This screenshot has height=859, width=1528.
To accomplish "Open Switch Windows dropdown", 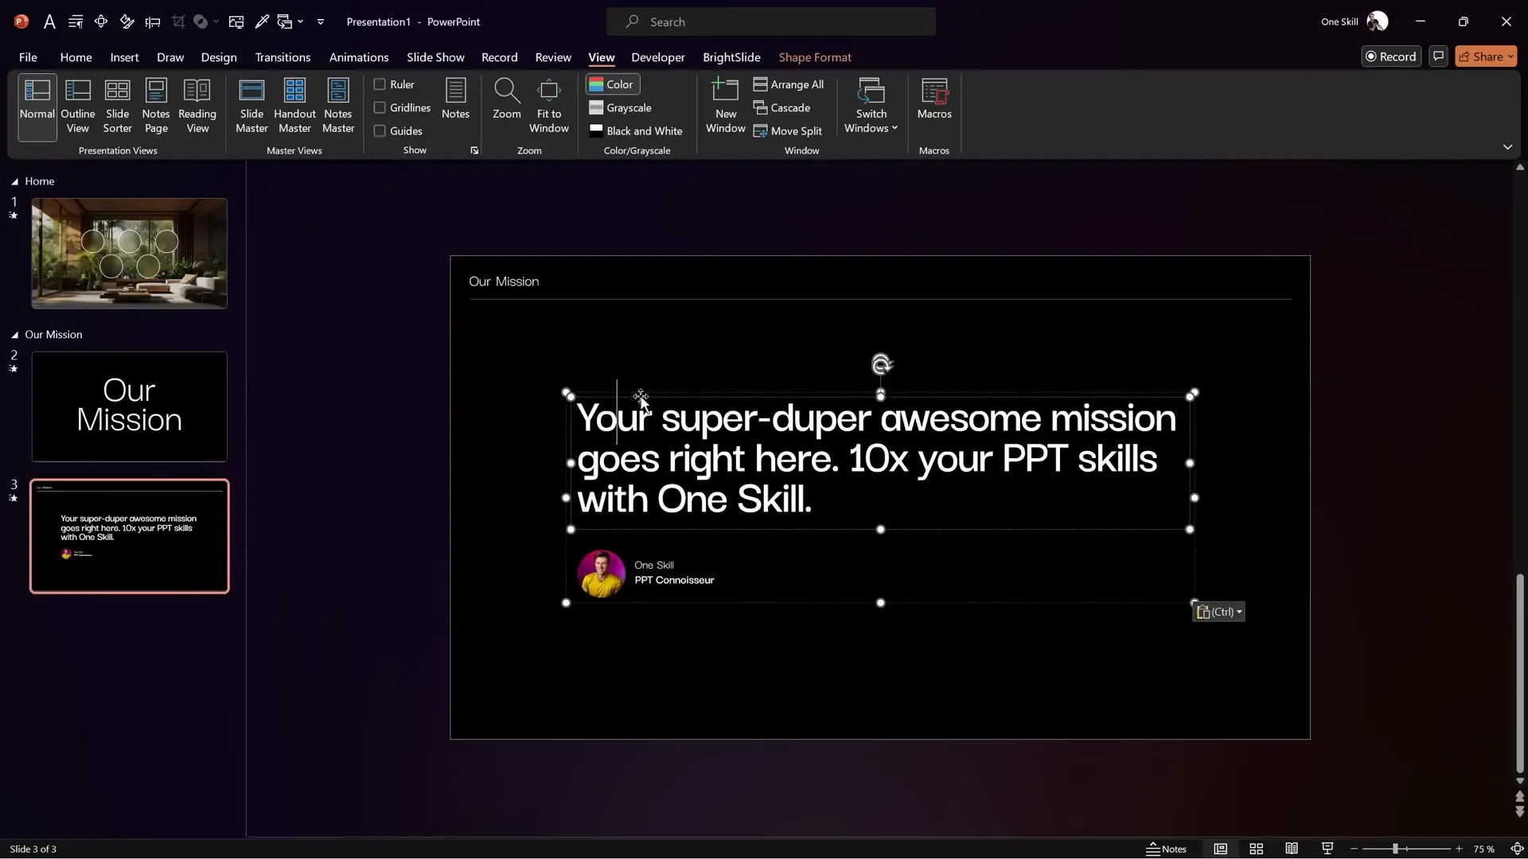I will click(x=871, y=107).
